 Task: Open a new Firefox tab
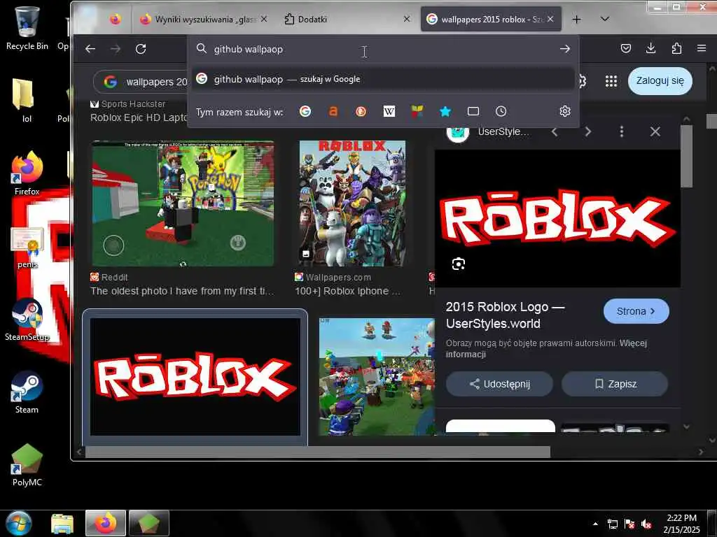577,19
